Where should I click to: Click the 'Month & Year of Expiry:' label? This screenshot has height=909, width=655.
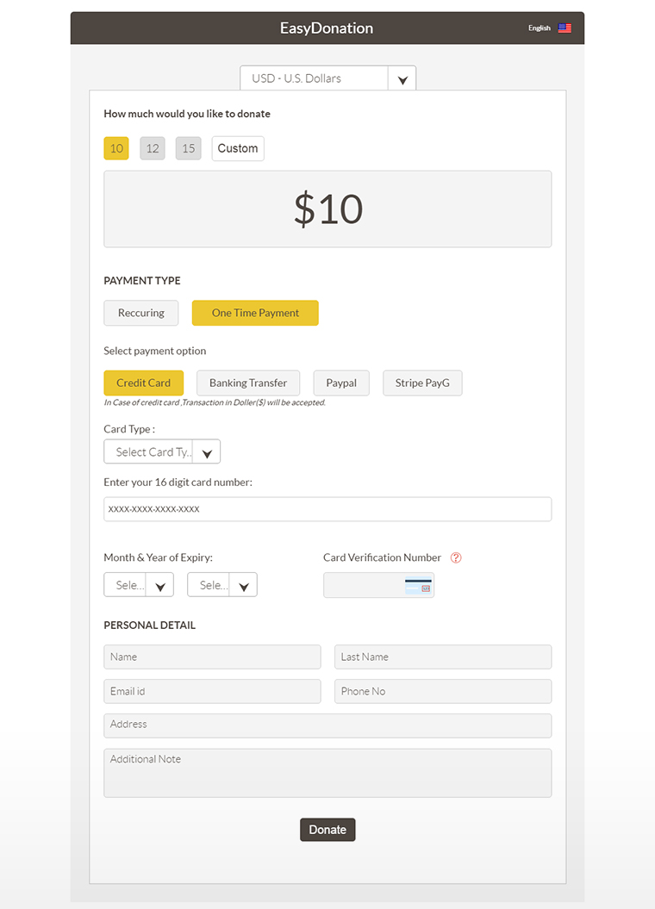pos(159,557)
